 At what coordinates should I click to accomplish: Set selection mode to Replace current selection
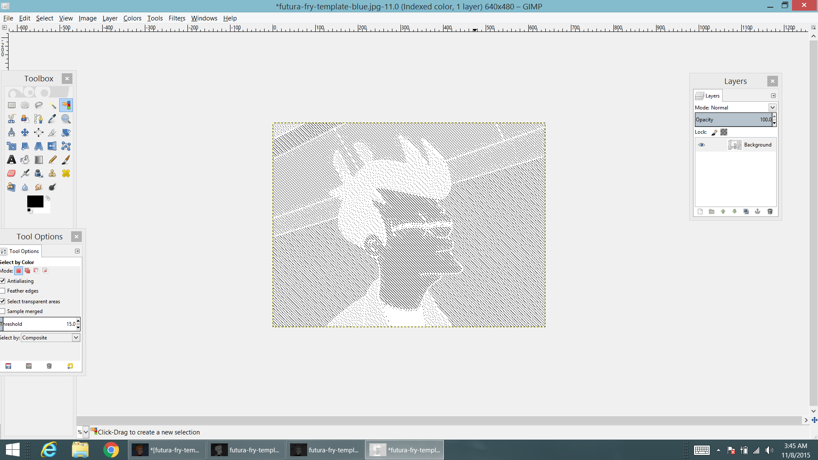pyautogui.click(x=18, y=270)
